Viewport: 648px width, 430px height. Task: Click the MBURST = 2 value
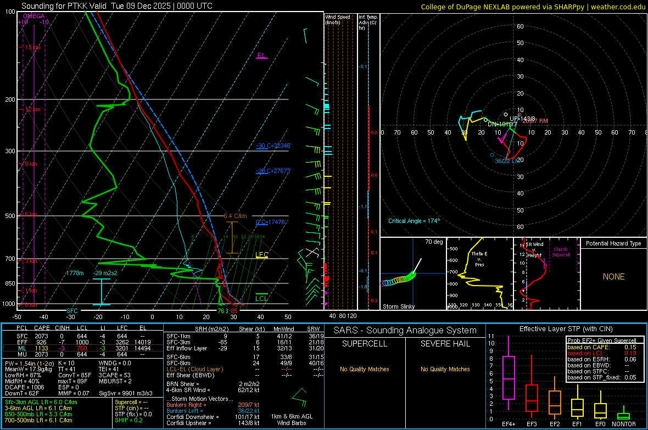(x=115, y=381)
